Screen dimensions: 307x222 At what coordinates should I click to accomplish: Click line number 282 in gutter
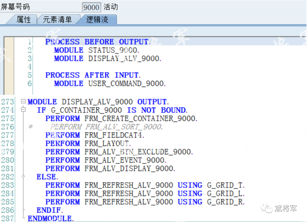click(8, 177)
